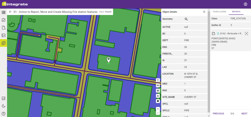Click the SPCL2 value PIPE

(x=186, y=110)
